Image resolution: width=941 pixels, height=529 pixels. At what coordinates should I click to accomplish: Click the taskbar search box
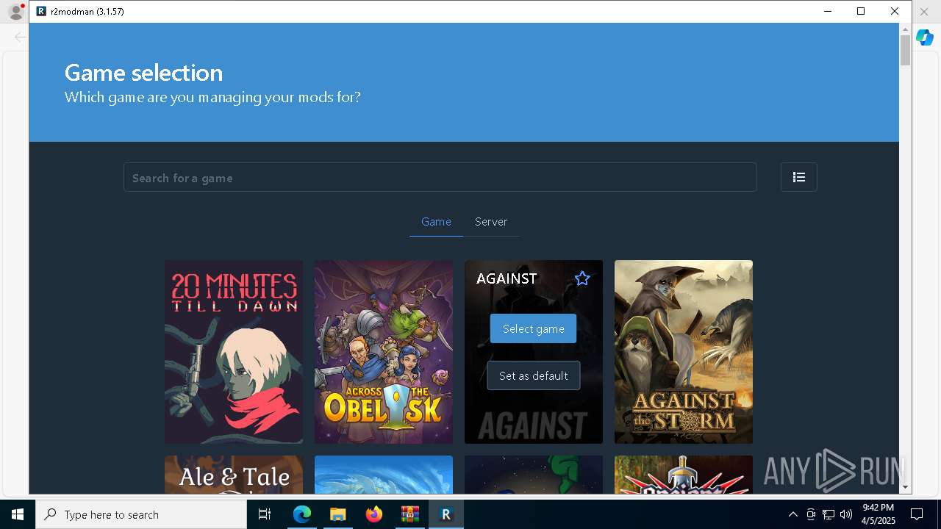[x=141, y=514]
